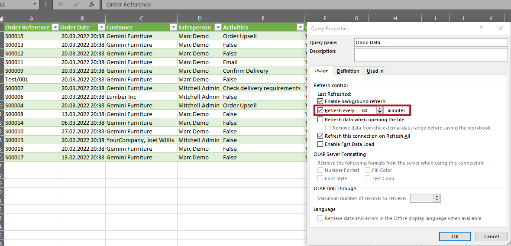Viewport: 511px width, 246px height.
Task: Click the Cancel button
Action: (x=491, y=236)
